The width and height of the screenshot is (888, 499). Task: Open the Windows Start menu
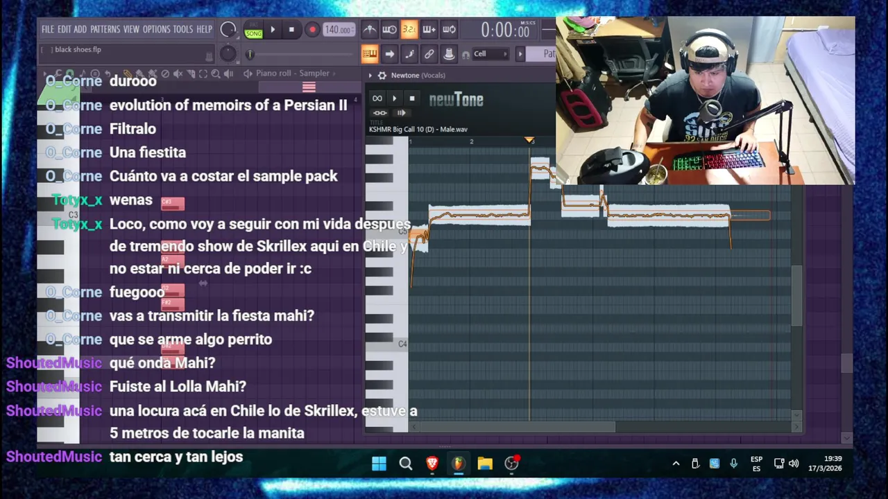(x=379, y=464)
